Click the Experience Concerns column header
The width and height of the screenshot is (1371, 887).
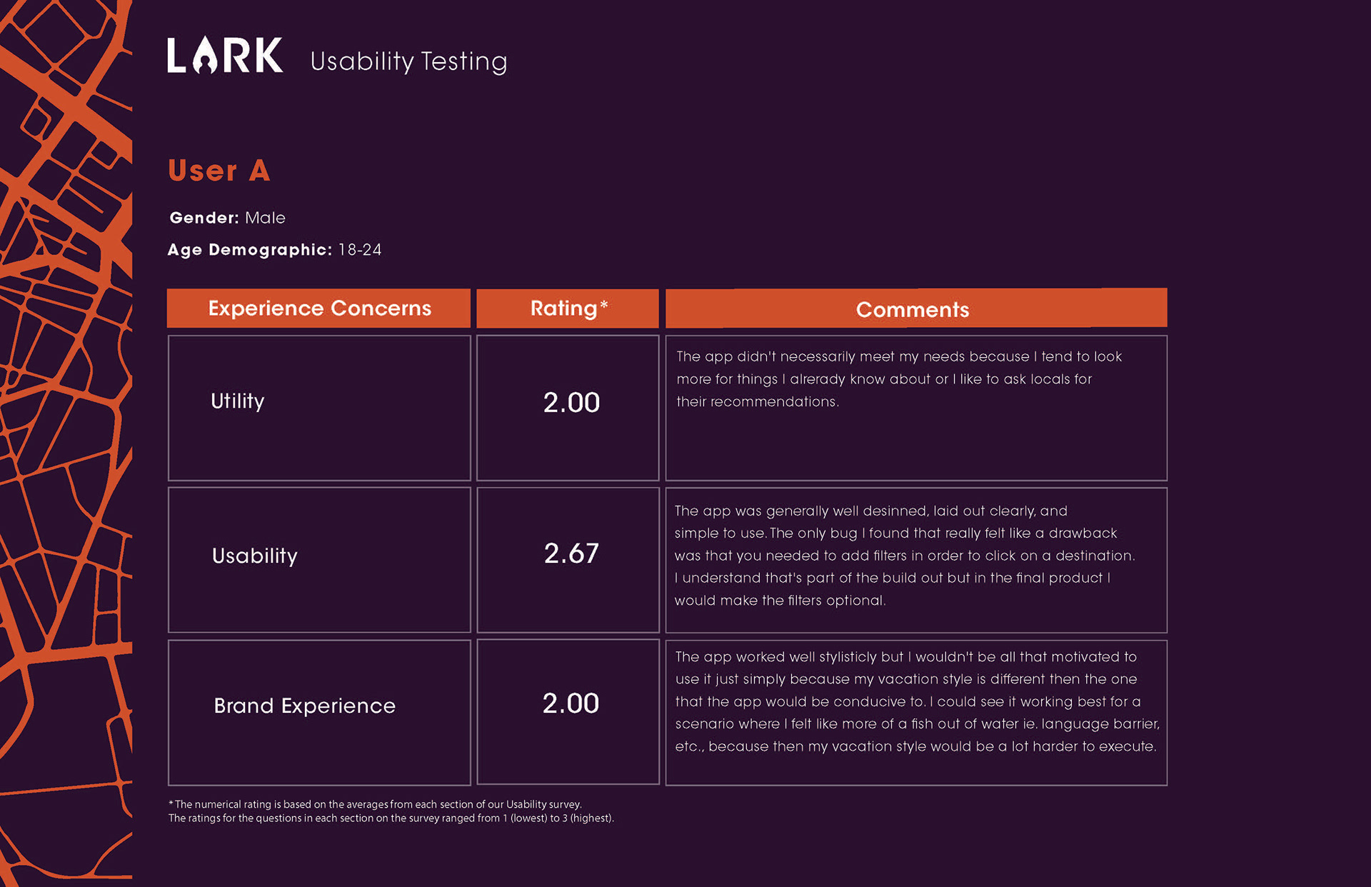click(318, 309)
